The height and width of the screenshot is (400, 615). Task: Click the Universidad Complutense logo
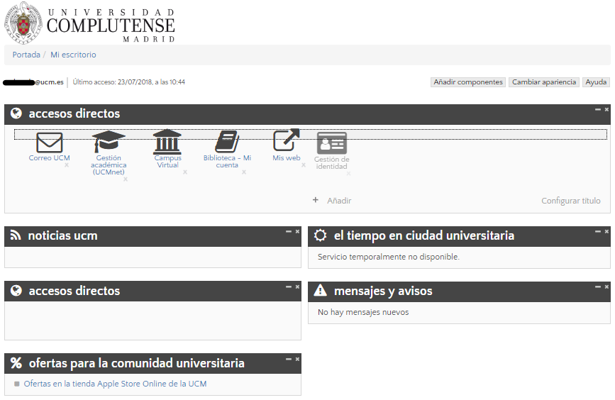pos(90,23)
